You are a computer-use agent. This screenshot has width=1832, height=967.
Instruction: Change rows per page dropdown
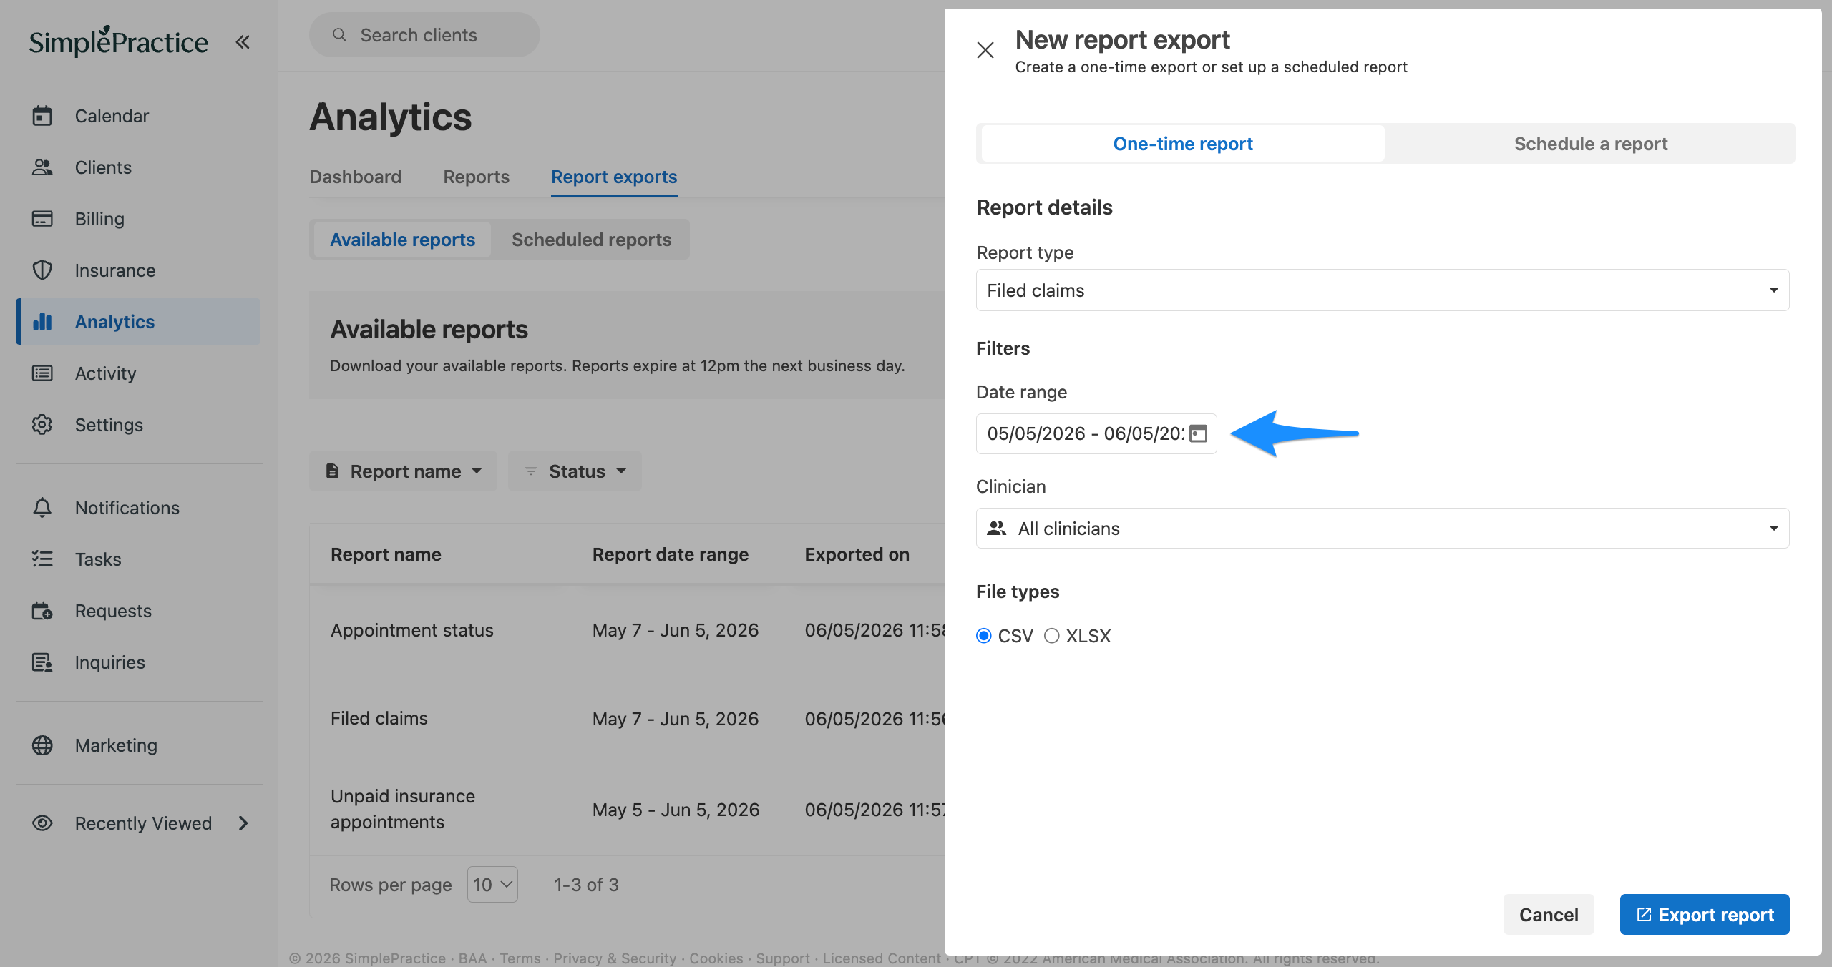[x=492, y=885]
